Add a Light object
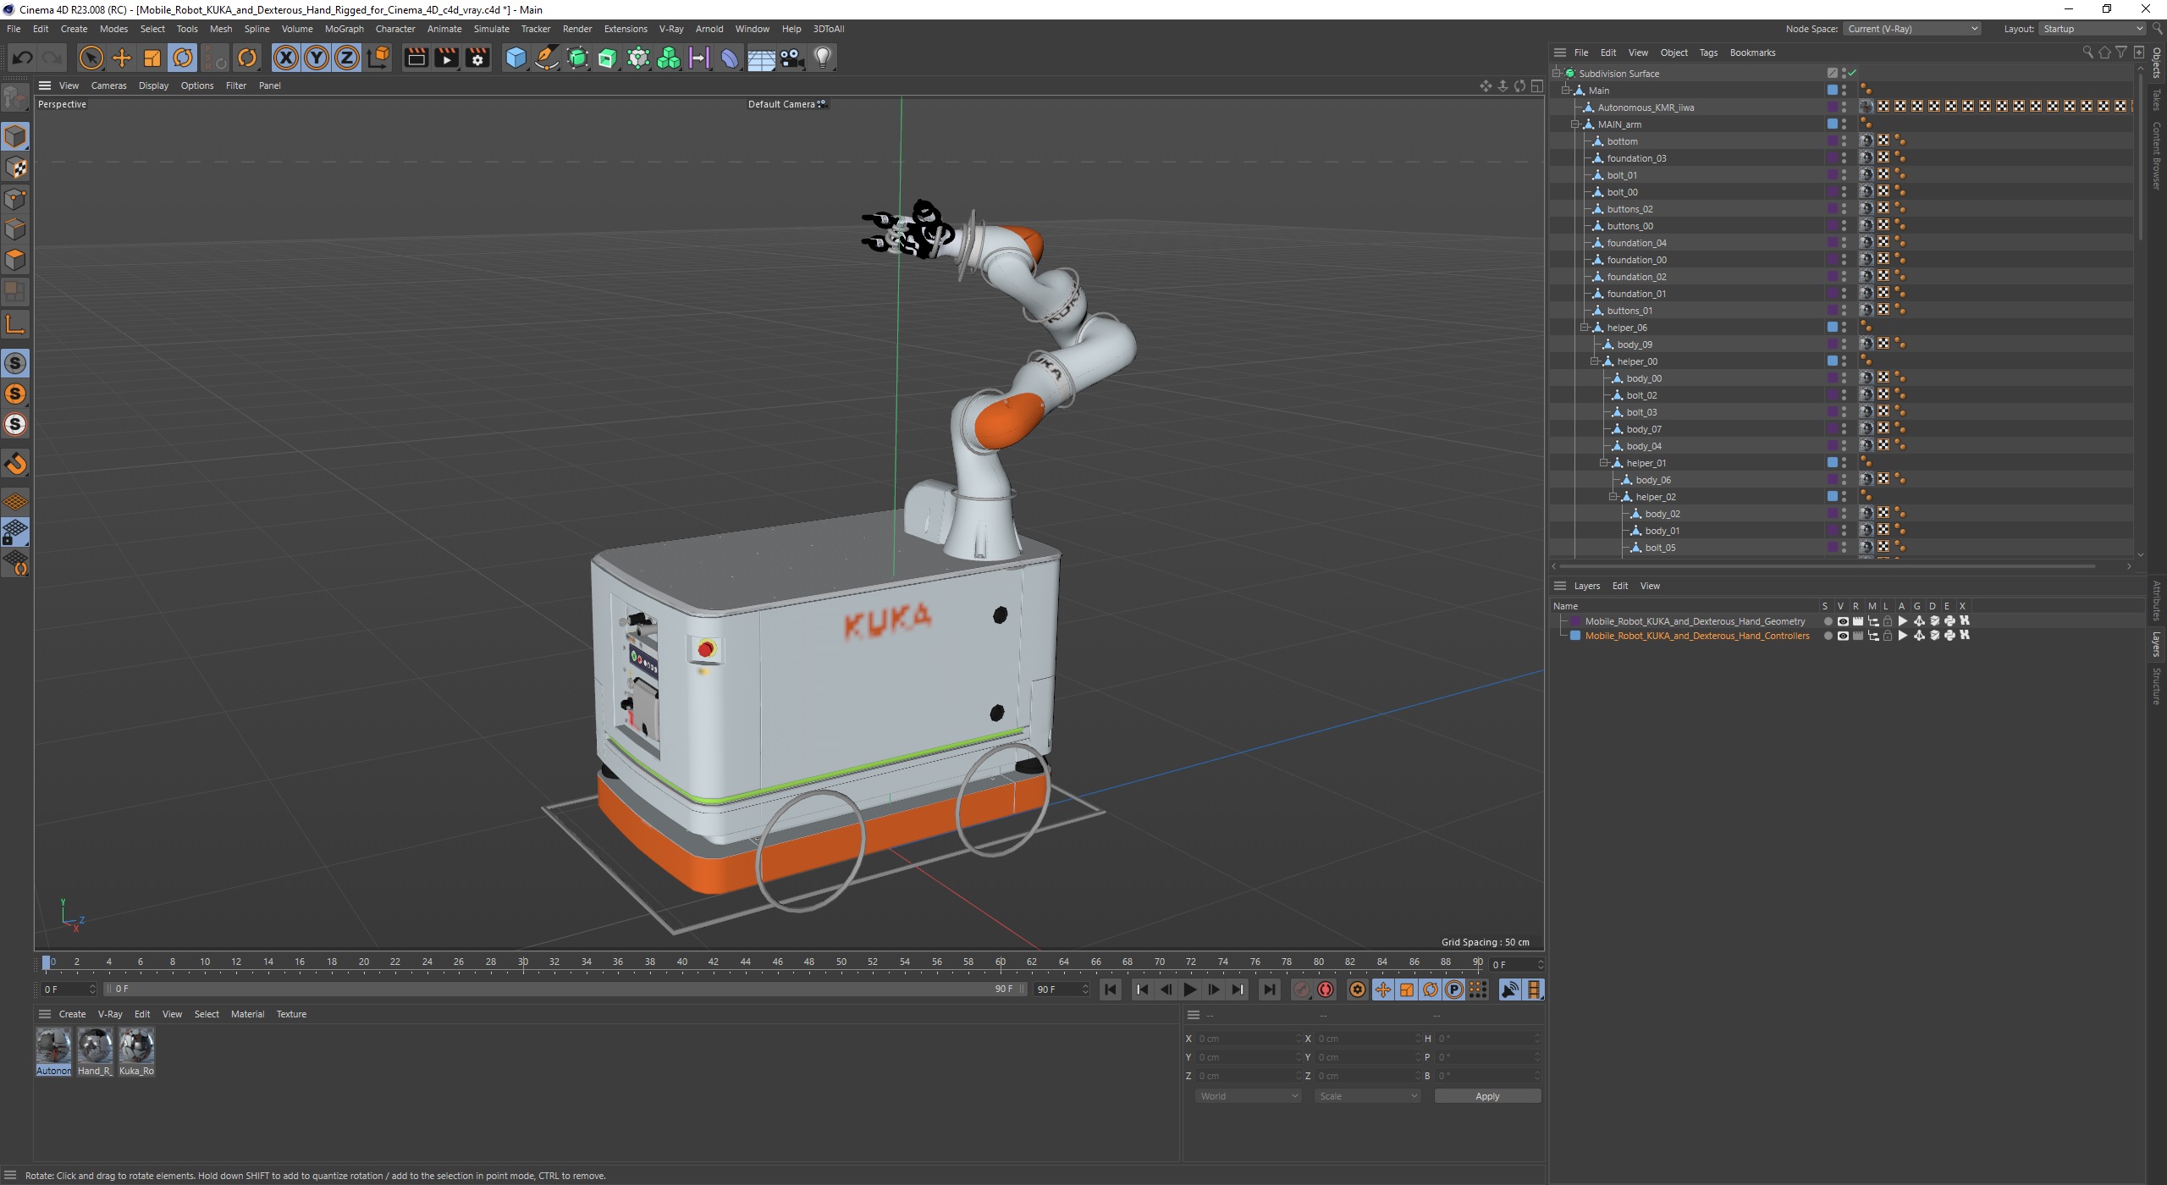The width and height of the screenshot is (2167, 1185). coord(823,58)
